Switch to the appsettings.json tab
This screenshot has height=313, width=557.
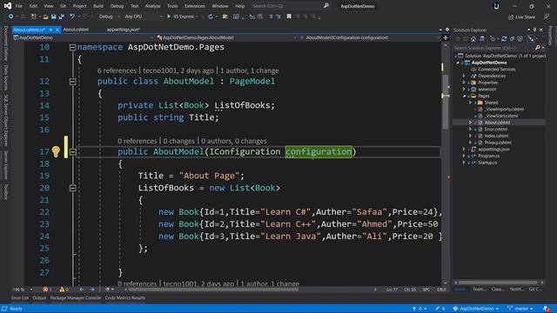coord(124,30)
